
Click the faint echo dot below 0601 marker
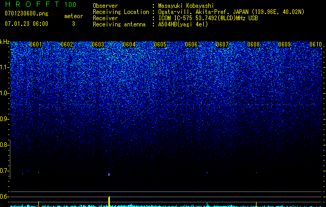(x=38, y=172)
